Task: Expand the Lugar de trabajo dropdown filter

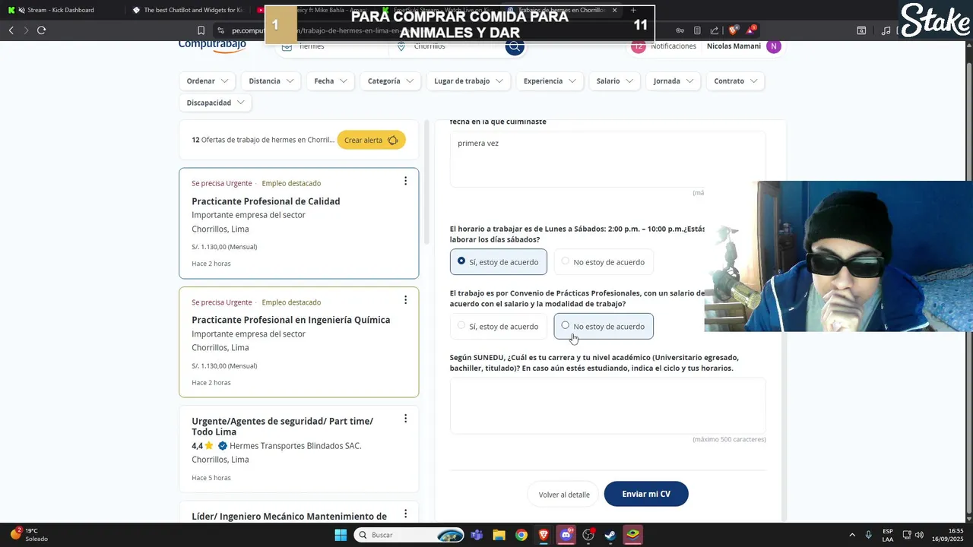Action: coord(468,81)
